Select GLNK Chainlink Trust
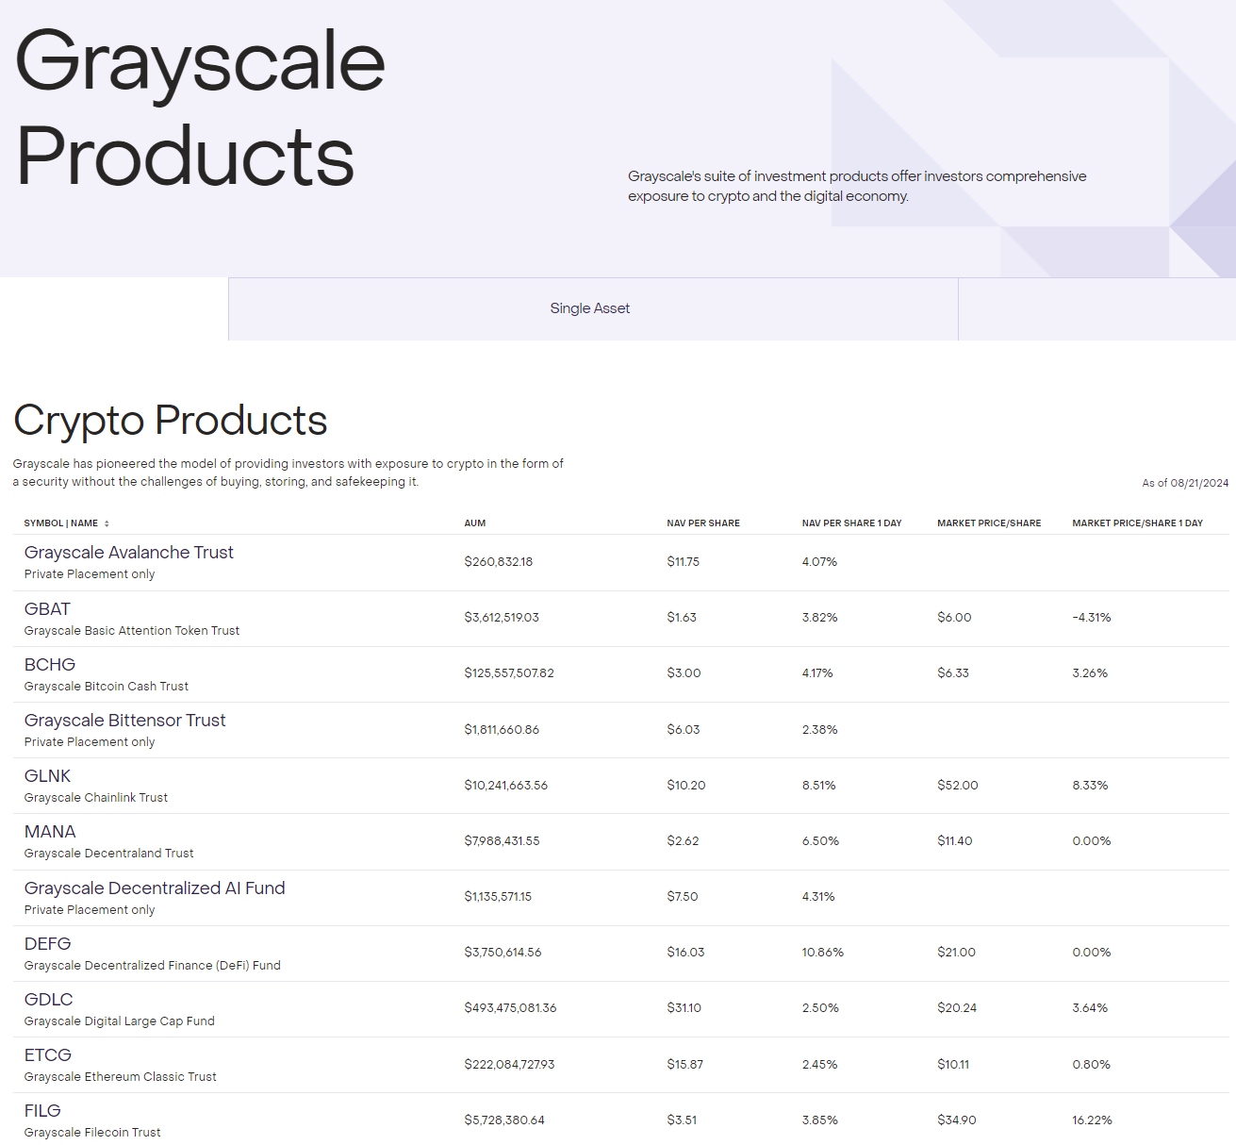Viewport: 1236px width, 1145px height. point(48,775)
